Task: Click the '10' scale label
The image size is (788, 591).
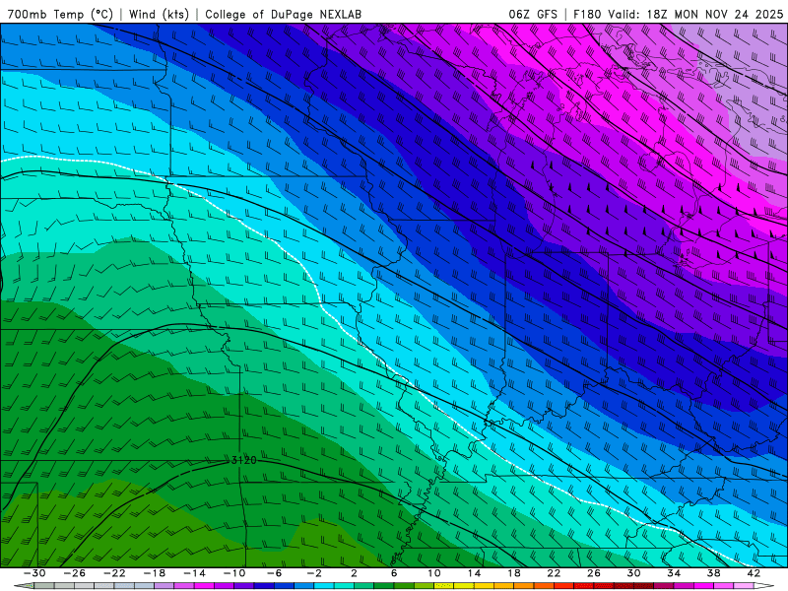Action: point(434,573)
